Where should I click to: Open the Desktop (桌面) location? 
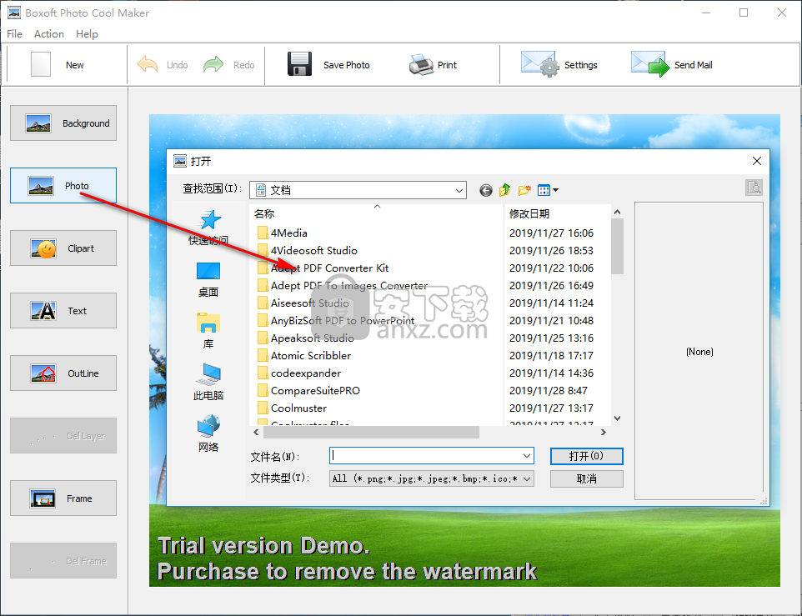208,279
